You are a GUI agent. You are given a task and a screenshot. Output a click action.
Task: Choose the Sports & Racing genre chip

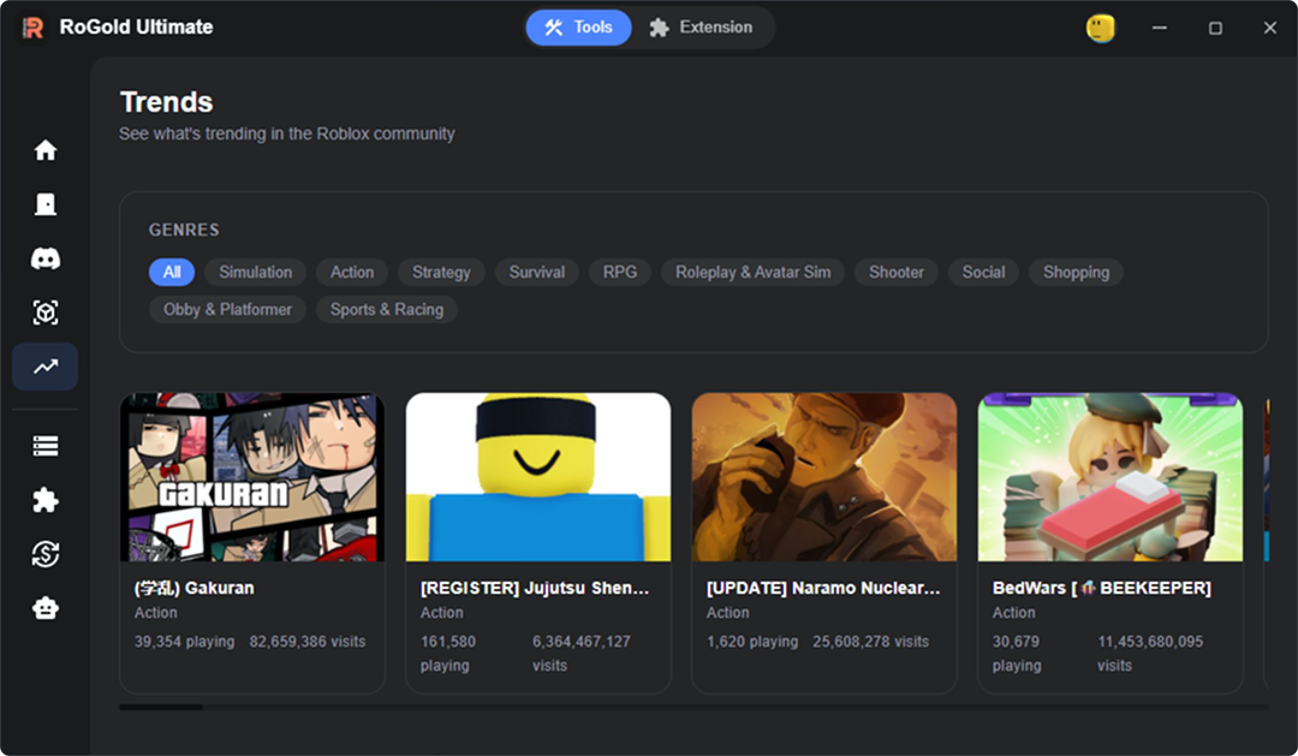pos(387,309)
